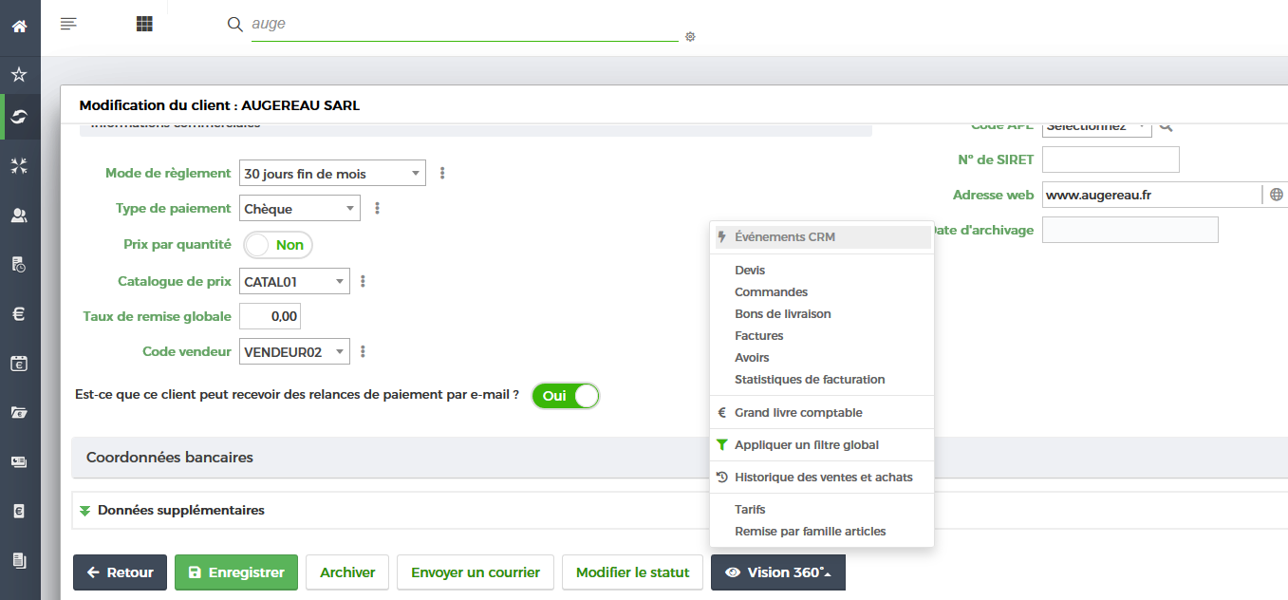The width and height of the screenshot is (1288, 600).
Task: Open the Type de paiement dropdown
Action: pos(300,209)
